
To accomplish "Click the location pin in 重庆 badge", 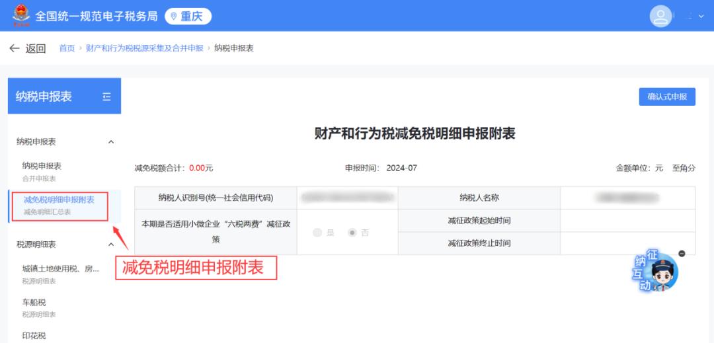I will (174, 17).
